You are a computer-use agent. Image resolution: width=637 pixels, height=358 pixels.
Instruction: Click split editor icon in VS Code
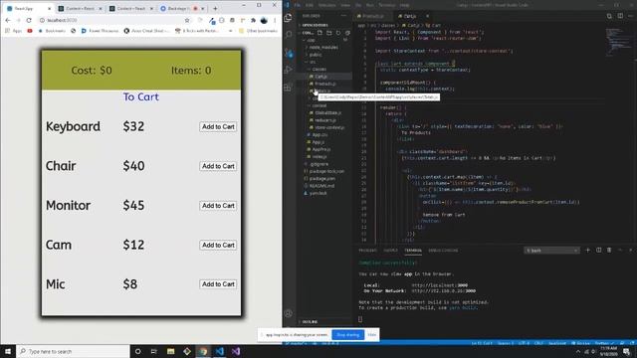(x=620, y=16)
